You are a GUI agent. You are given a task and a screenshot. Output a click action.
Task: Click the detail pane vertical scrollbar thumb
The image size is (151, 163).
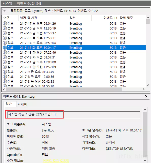(145, 134)
